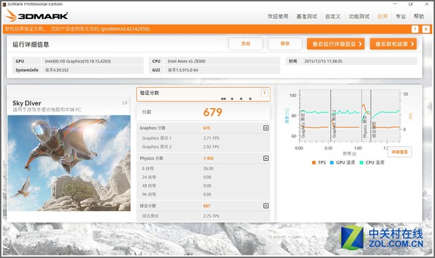435x258 pixels.
Task: Click the 3DMark title bar app icon
Action: point(4,4)
